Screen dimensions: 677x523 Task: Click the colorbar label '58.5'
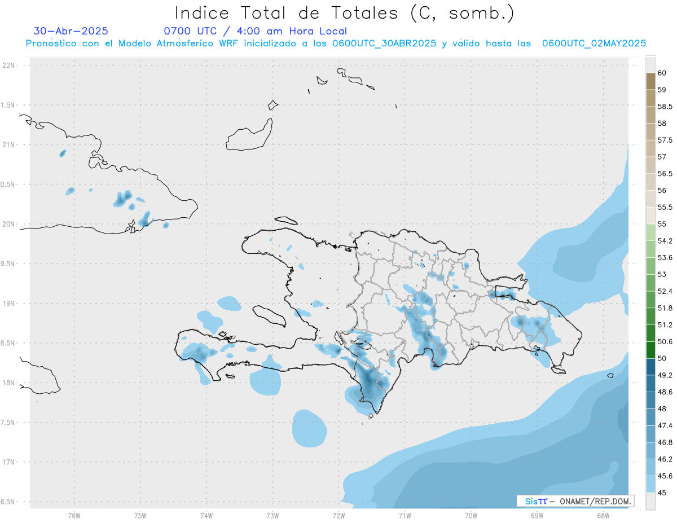point(665,106)
